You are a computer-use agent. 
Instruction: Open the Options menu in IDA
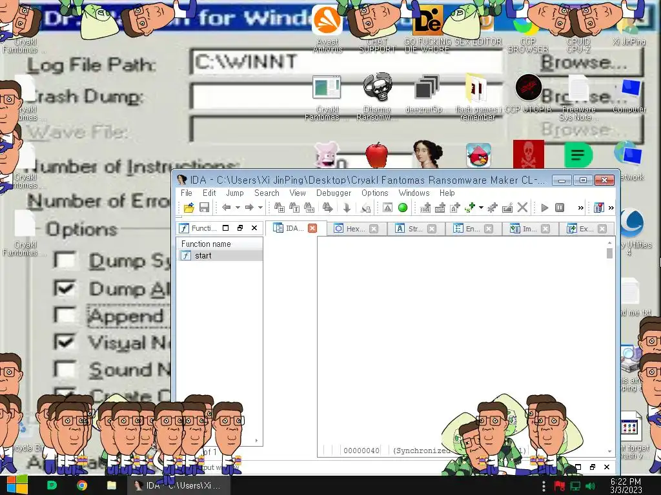click(375, 193)
